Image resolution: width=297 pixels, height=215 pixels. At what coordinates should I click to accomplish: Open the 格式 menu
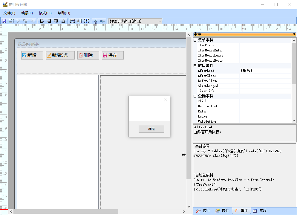click(45, 13)
